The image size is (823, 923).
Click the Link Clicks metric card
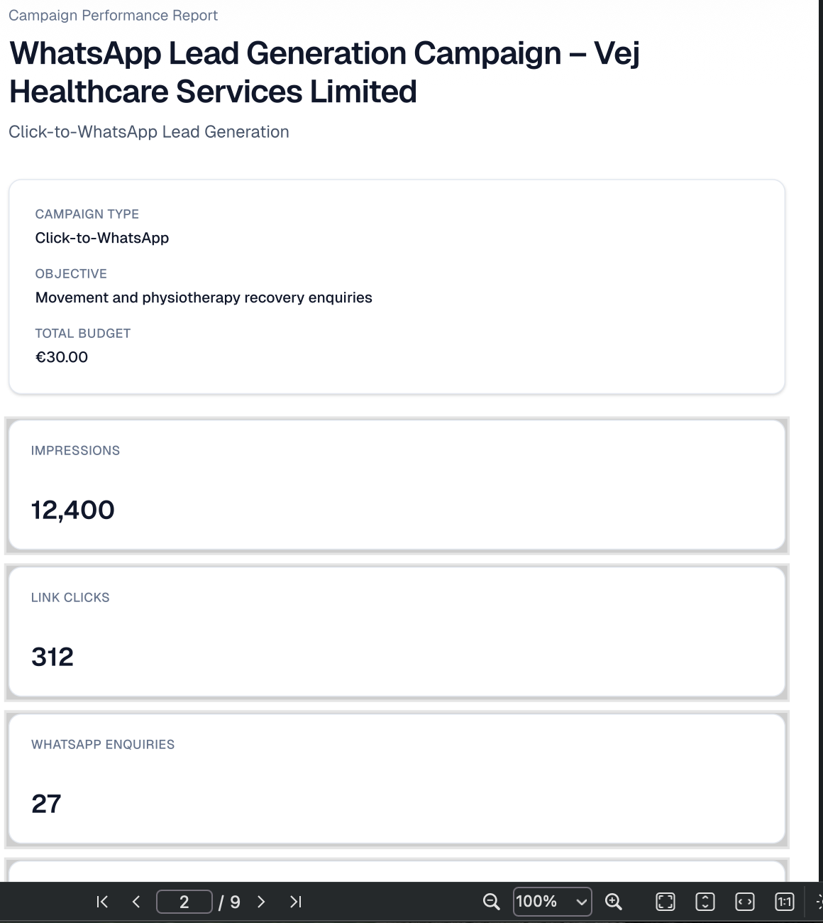point(397,632)
